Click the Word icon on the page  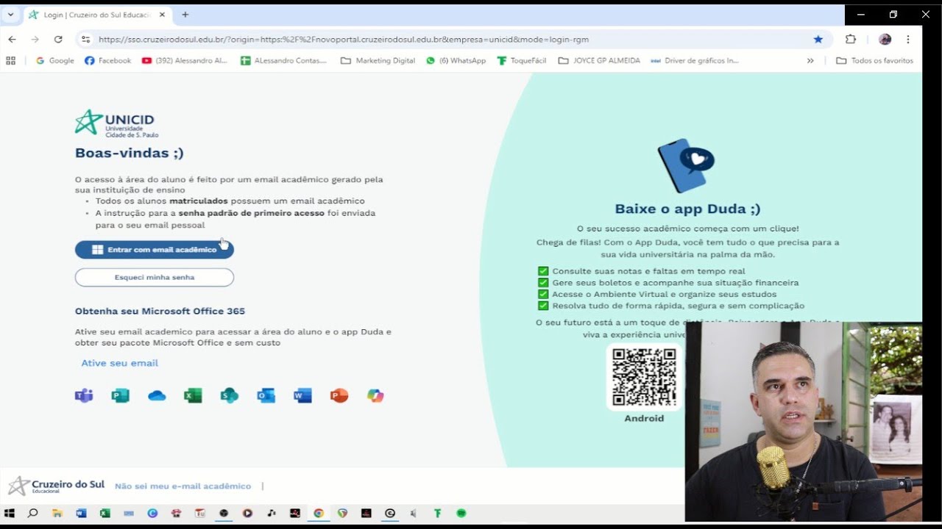[x=302, y=396]
